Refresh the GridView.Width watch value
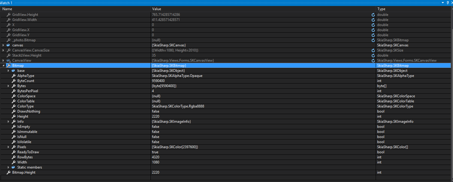The width and height of the screenshot is (453, 182). coord(373,20)
